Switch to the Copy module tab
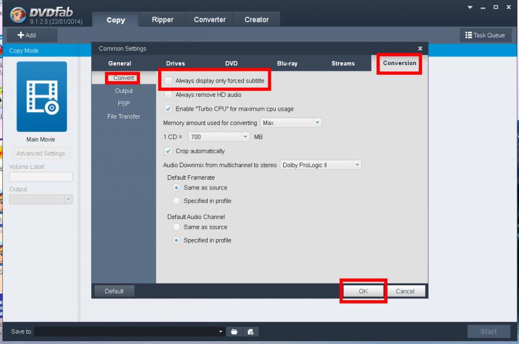The height and width of the screenshot is (344, 519). (x=115, y=20)
